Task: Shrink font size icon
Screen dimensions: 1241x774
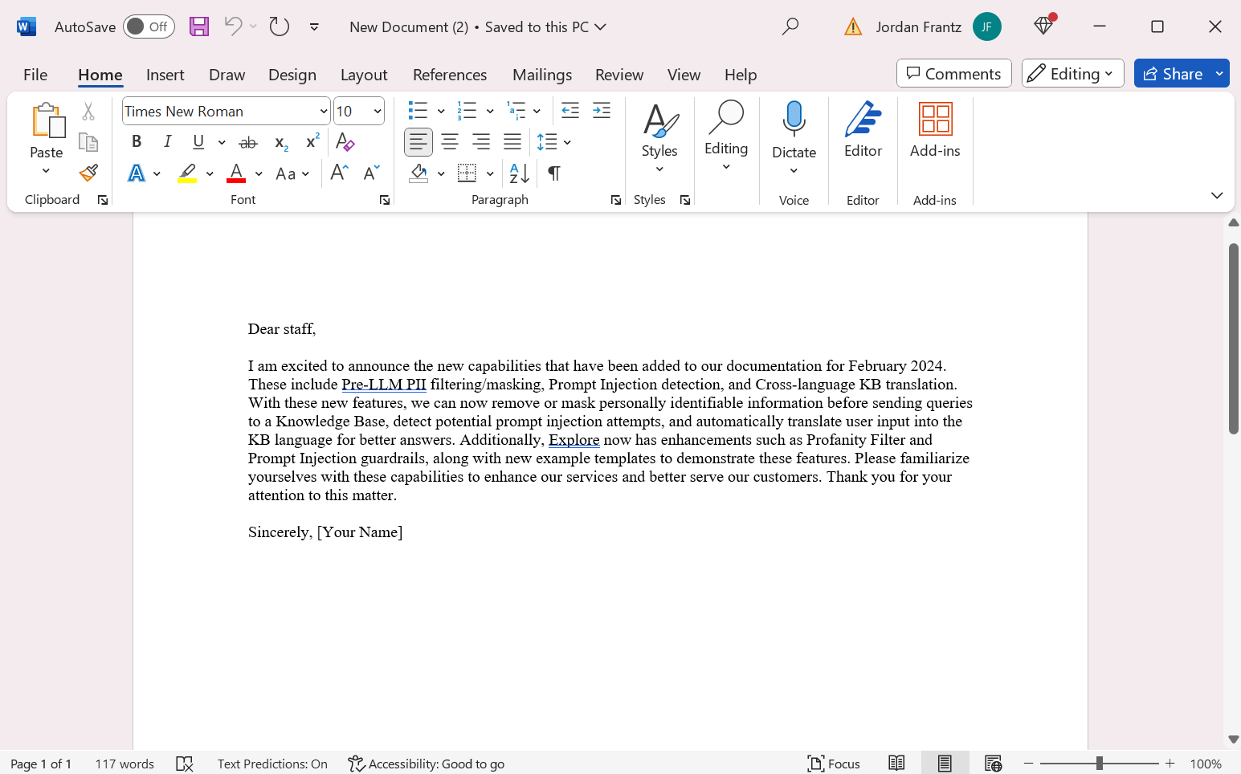Action: coord(371,173)
